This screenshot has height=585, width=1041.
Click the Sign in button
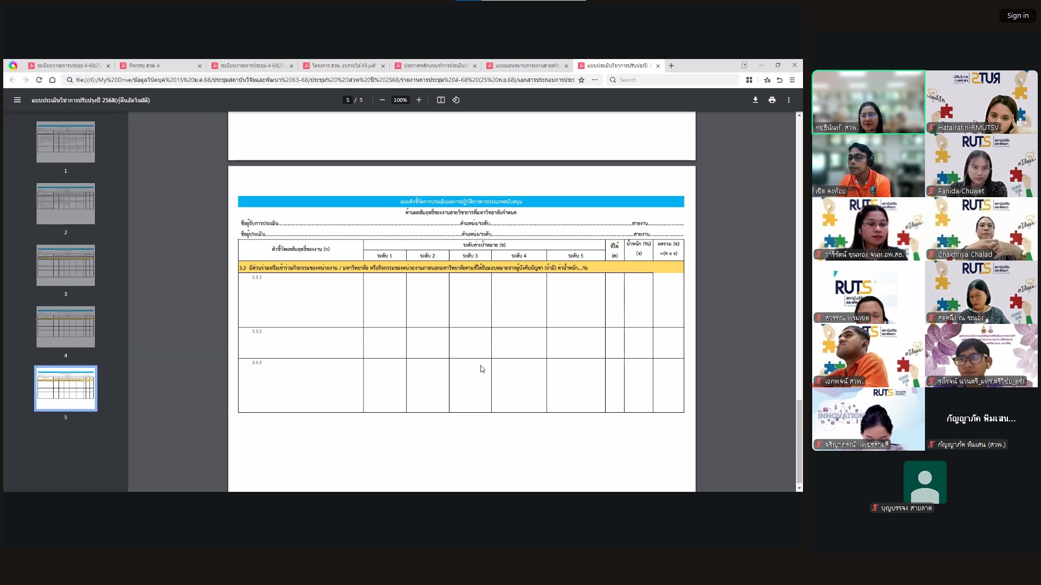[1017, 16]
